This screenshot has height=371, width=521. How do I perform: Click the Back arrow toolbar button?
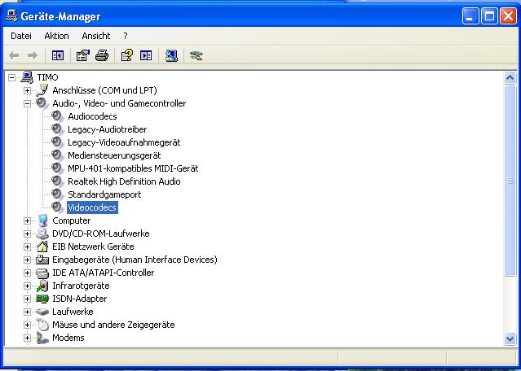click(14, 55)
